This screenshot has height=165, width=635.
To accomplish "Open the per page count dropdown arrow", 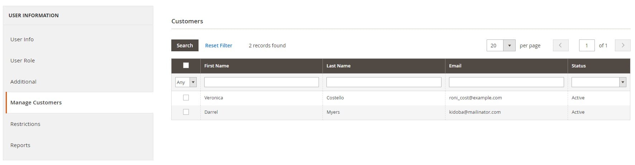I will pyautogui.click(x=509, y=46).
